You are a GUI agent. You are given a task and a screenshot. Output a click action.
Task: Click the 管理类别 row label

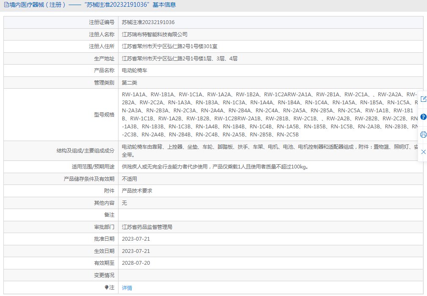pos(104,83)
